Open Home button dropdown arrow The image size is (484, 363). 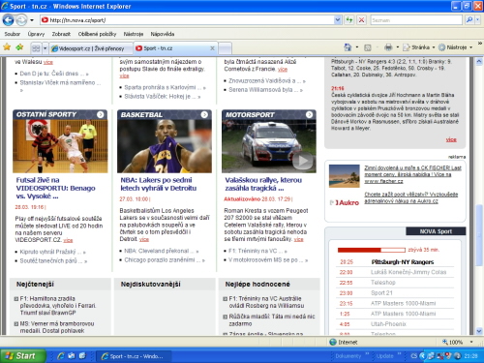[x=357, y=47]
